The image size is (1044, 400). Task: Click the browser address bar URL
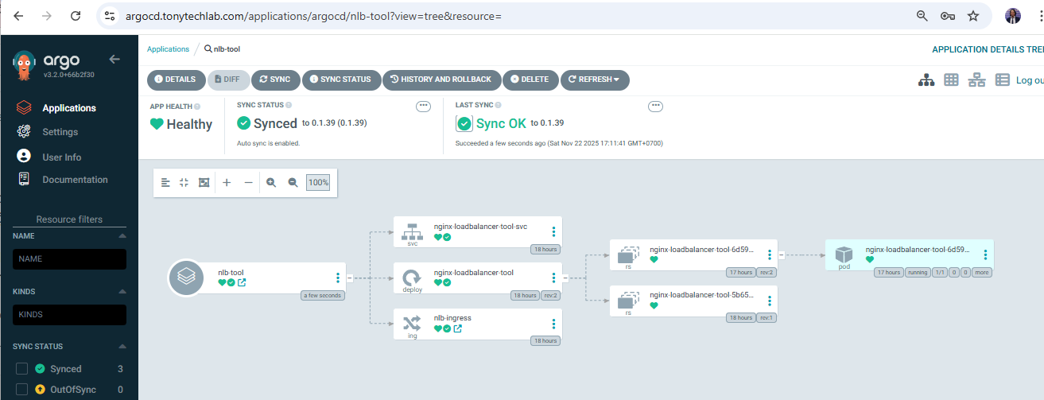[313, 16]
